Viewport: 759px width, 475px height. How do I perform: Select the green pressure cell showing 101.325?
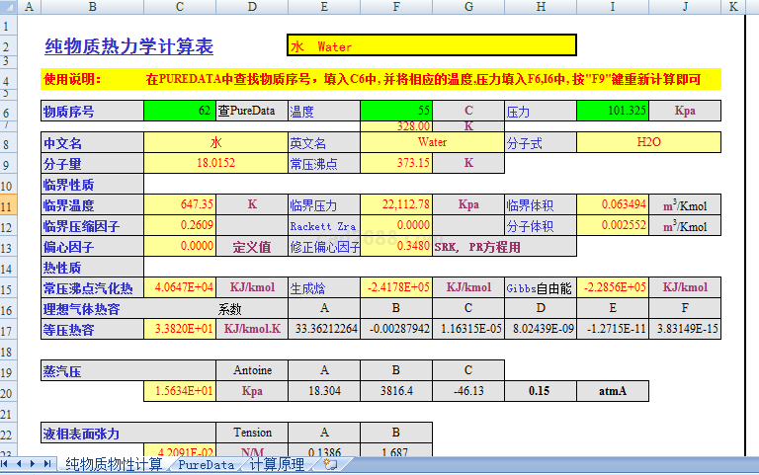click(613, 111)
